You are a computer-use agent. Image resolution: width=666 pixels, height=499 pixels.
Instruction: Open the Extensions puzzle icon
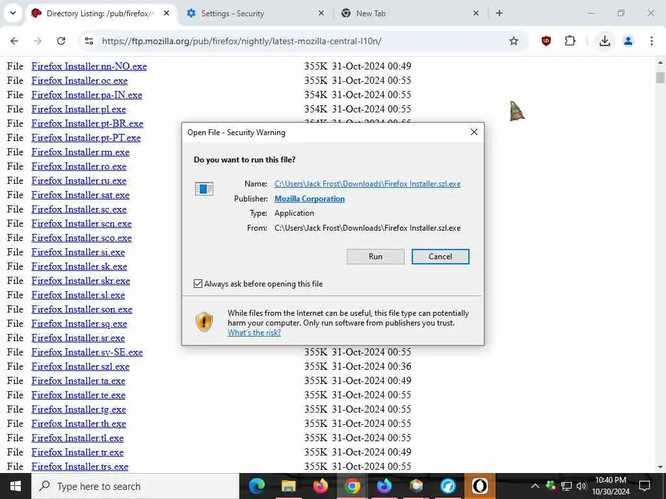click(570, 41)
